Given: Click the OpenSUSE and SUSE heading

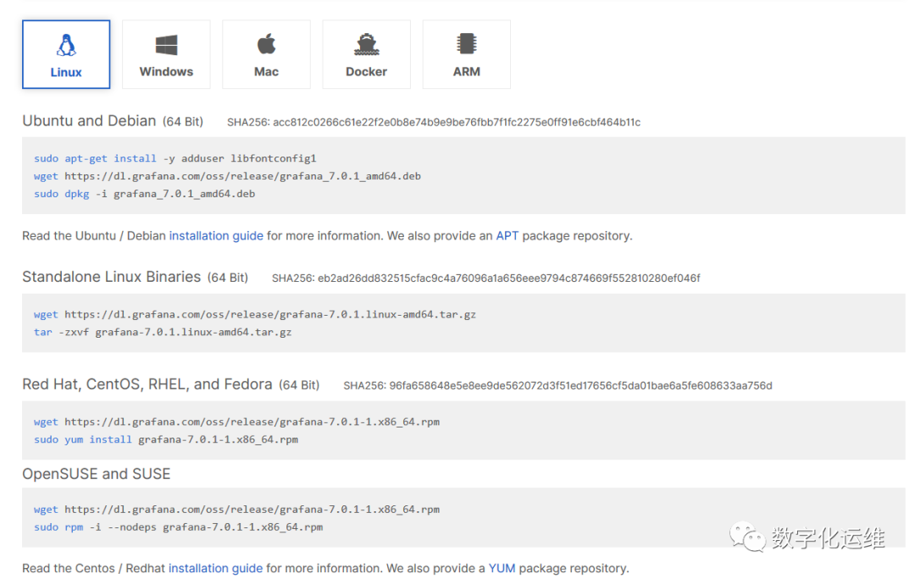Looking at the screenshot, I should coord(97,474).
